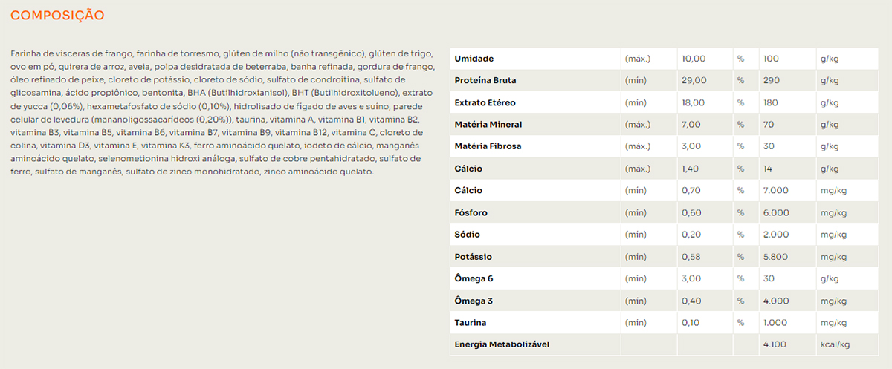Select the Extrato Etéreo label cell
The width and height of the screenshot is (892, 369).
(485, 102)
